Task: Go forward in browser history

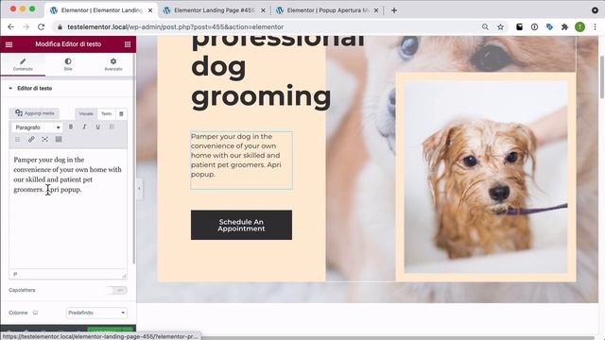Action: tap(26, 27)
